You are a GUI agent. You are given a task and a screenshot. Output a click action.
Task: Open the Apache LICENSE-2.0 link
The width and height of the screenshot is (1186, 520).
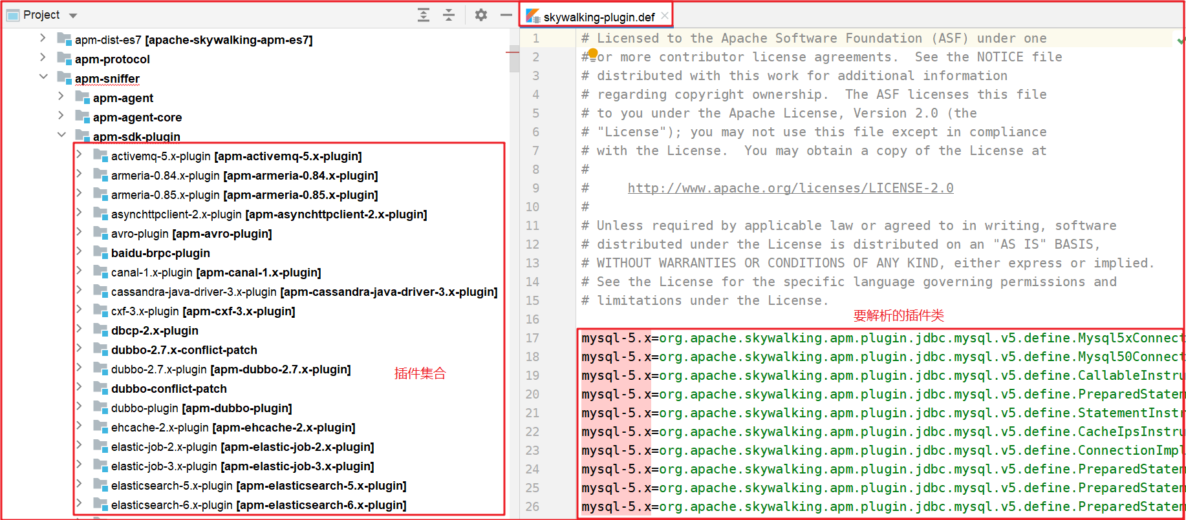pos(790,188)
